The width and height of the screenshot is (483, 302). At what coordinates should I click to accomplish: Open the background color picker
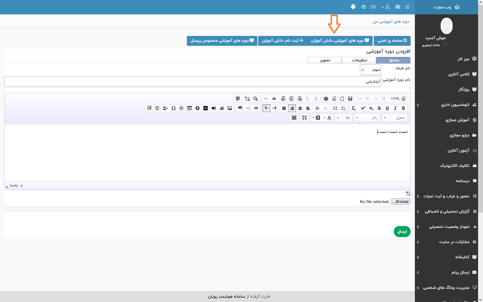click(317, 118)
